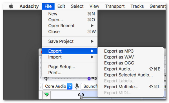Open the Transport menu

point(115,6)
